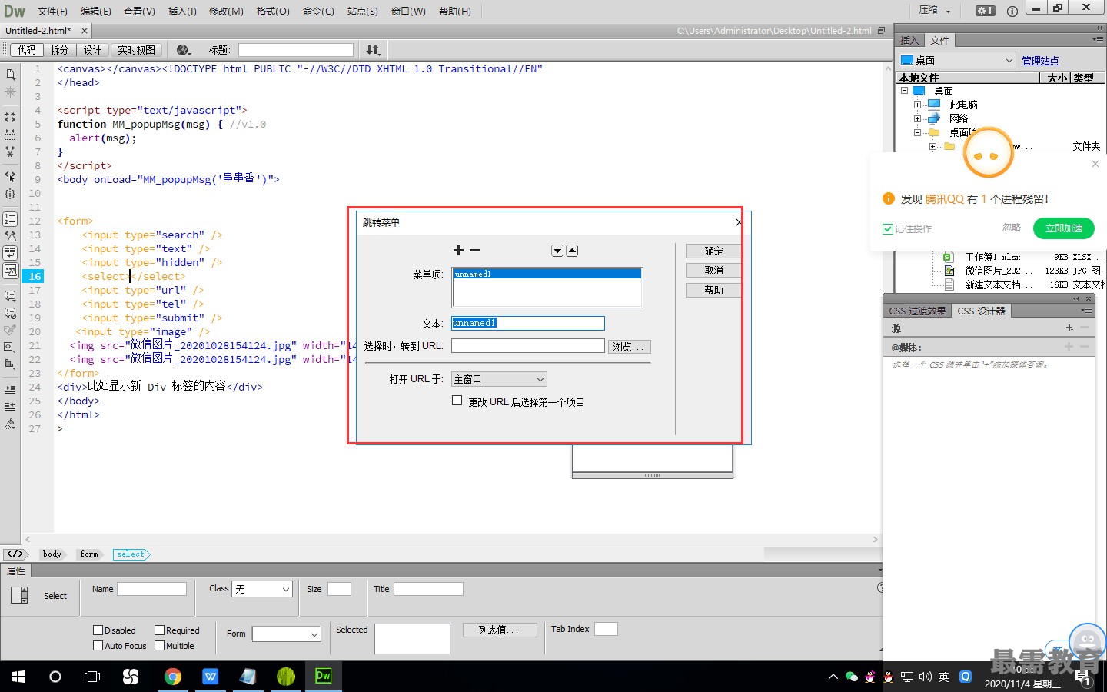Screen dimensions: 1107x692
Task: Switch to 拆分 split view
Action: click(x=59, y=50)
